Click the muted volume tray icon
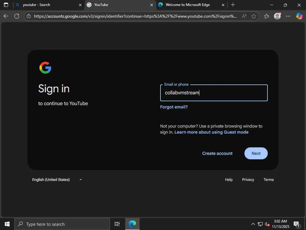This screenshot has width=306, height=230. click(267, 224)
